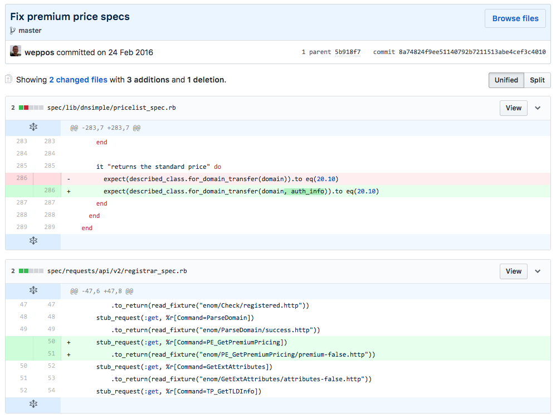Collapse the pricelist_spec.rb file diff

tap(538, 108)
